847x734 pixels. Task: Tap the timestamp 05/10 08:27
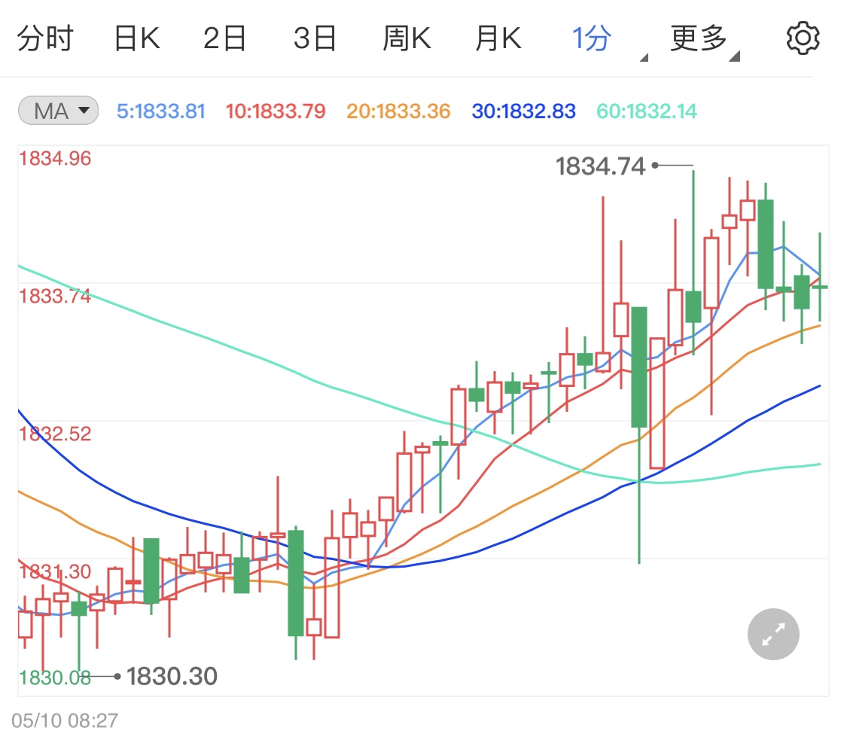(64, 720)
